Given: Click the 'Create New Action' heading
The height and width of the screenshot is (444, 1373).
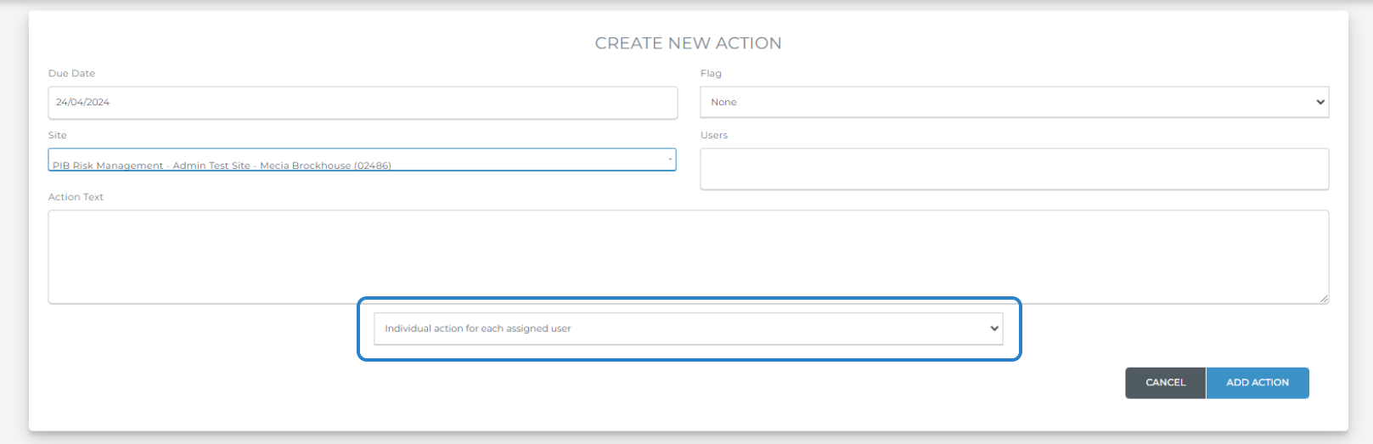Looking at the screenshot, I should pyautogui.click(x=688, y=43).
